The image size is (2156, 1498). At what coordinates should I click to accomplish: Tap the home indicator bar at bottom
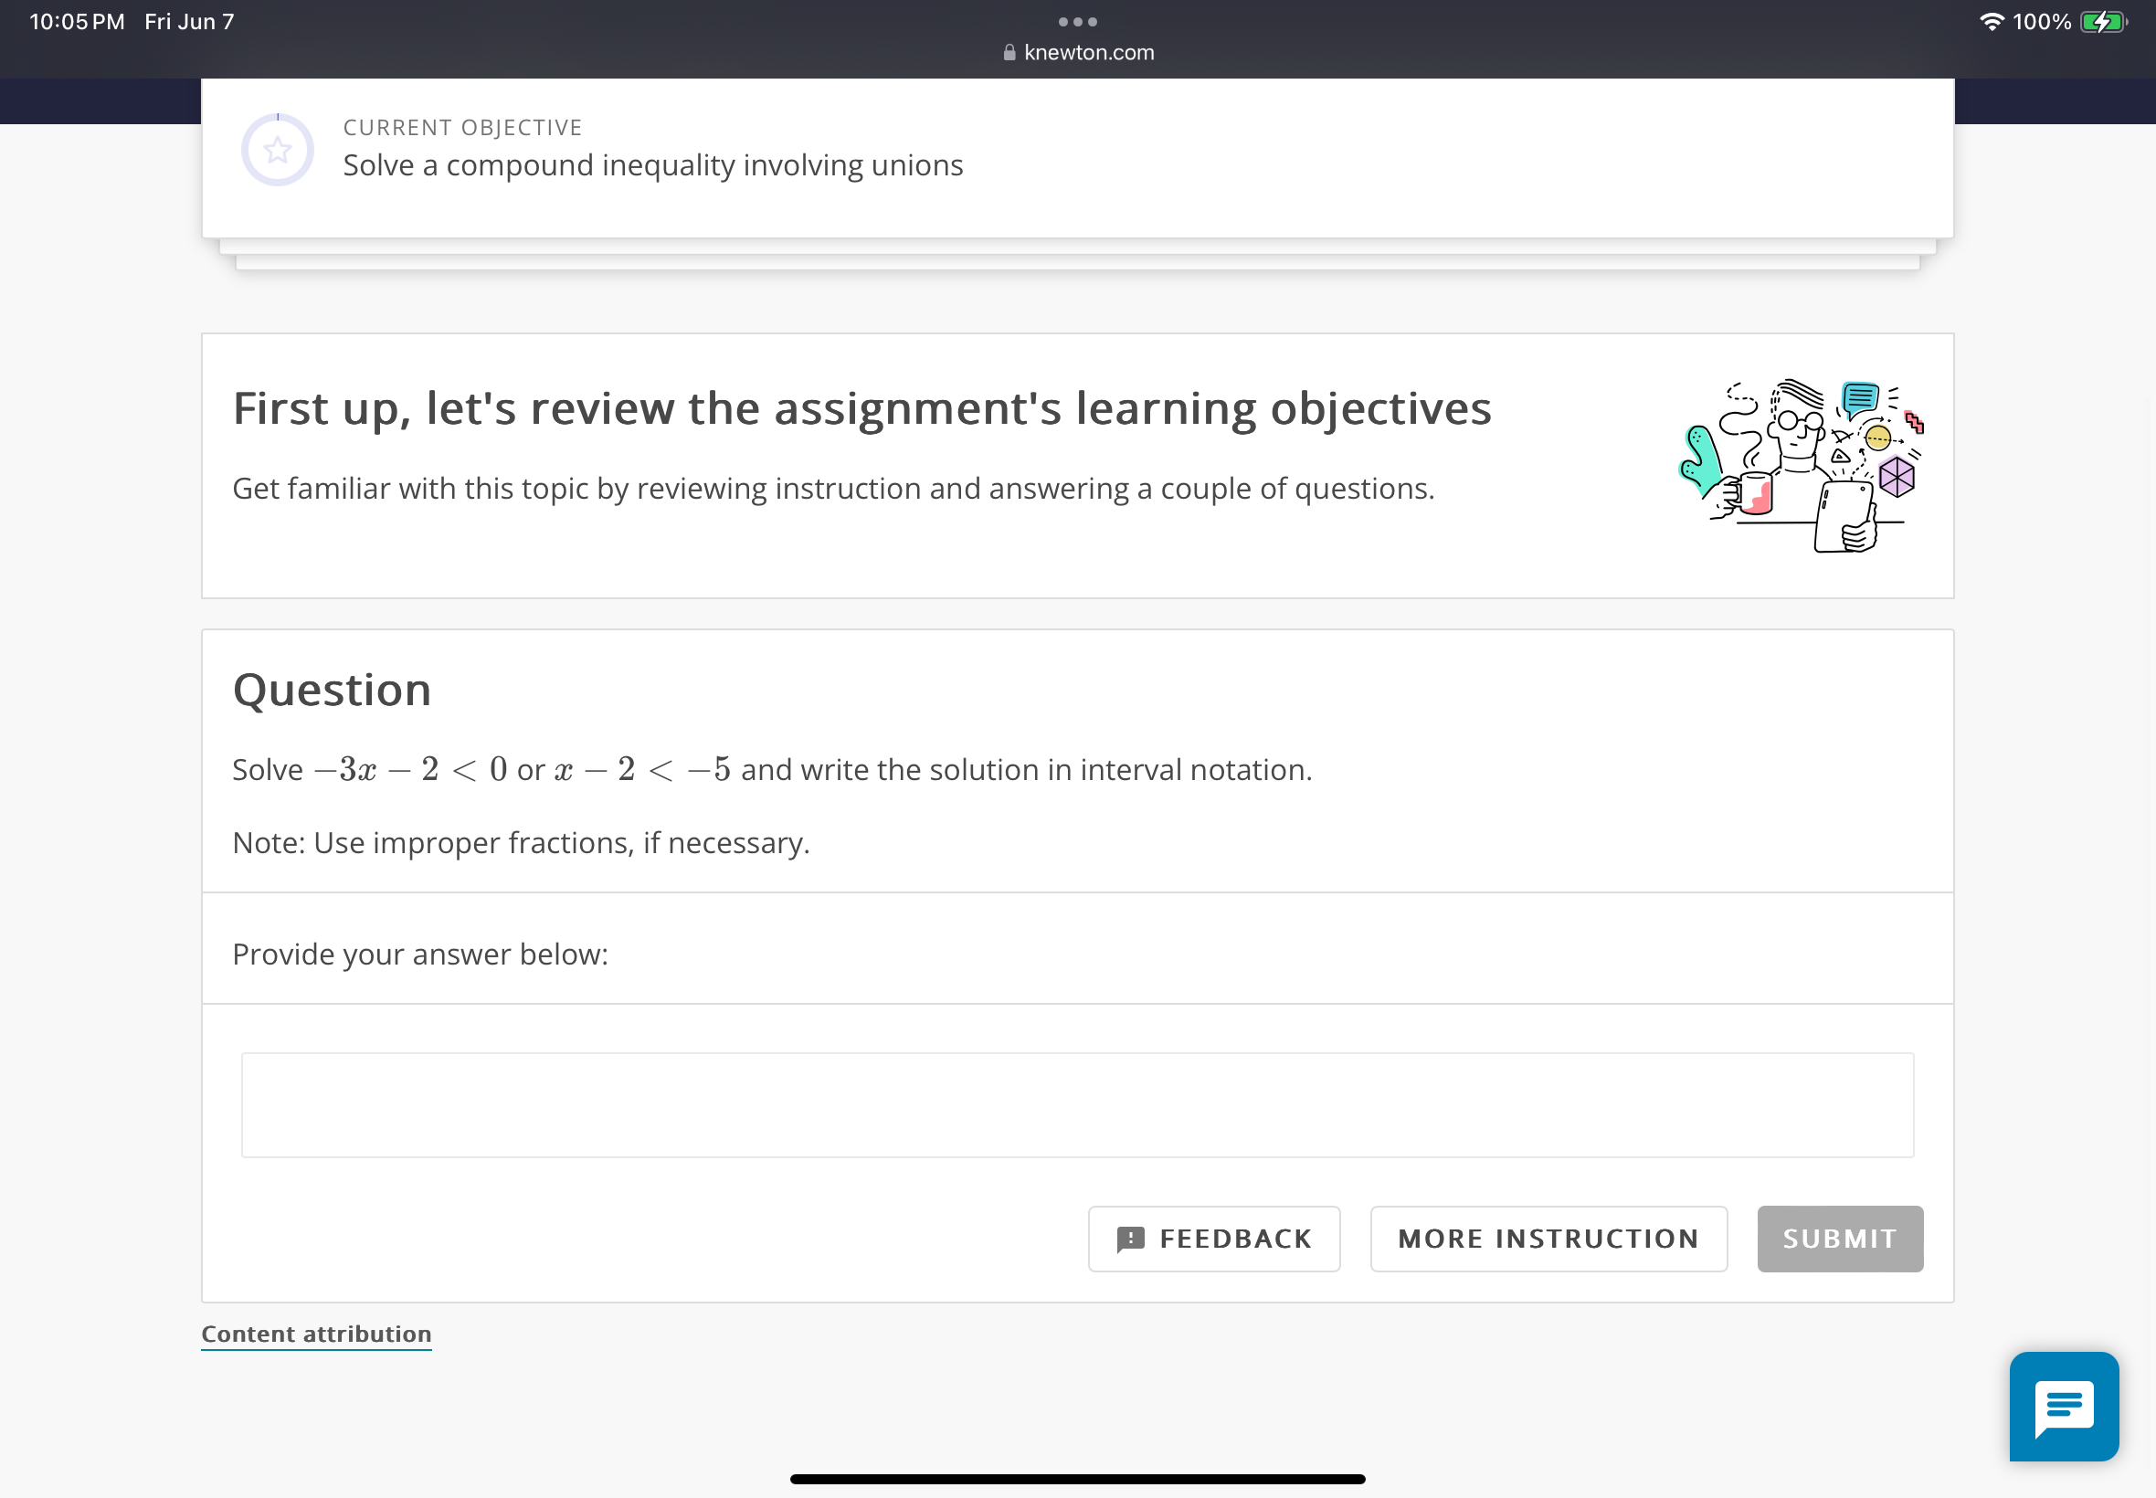tap(1077, 1480)
